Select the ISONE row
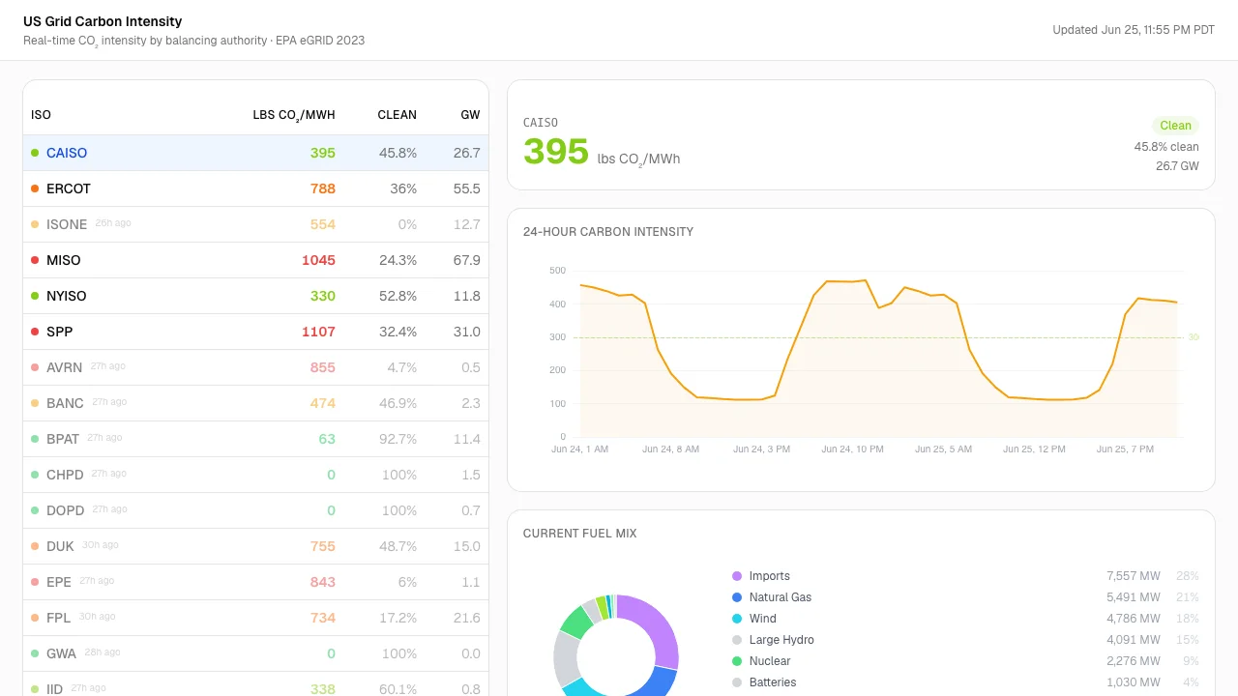 255,224
